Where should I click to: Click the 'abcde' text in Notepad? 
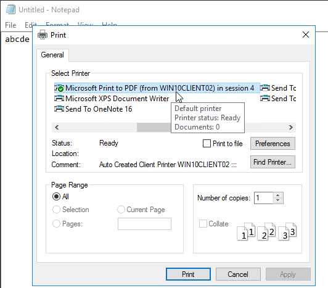coord(17,39)
